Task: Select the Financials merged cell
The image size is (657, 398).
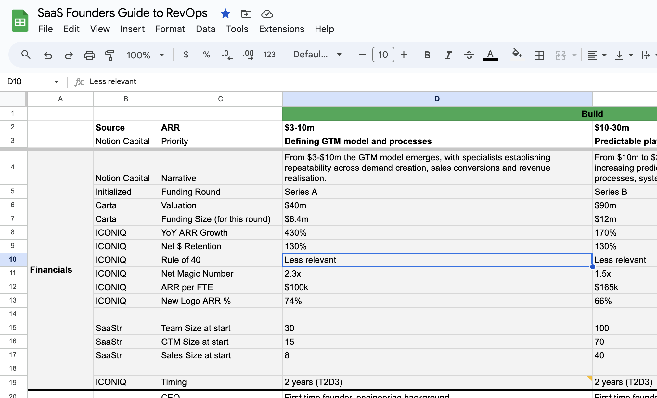Action: click(60, 270)
